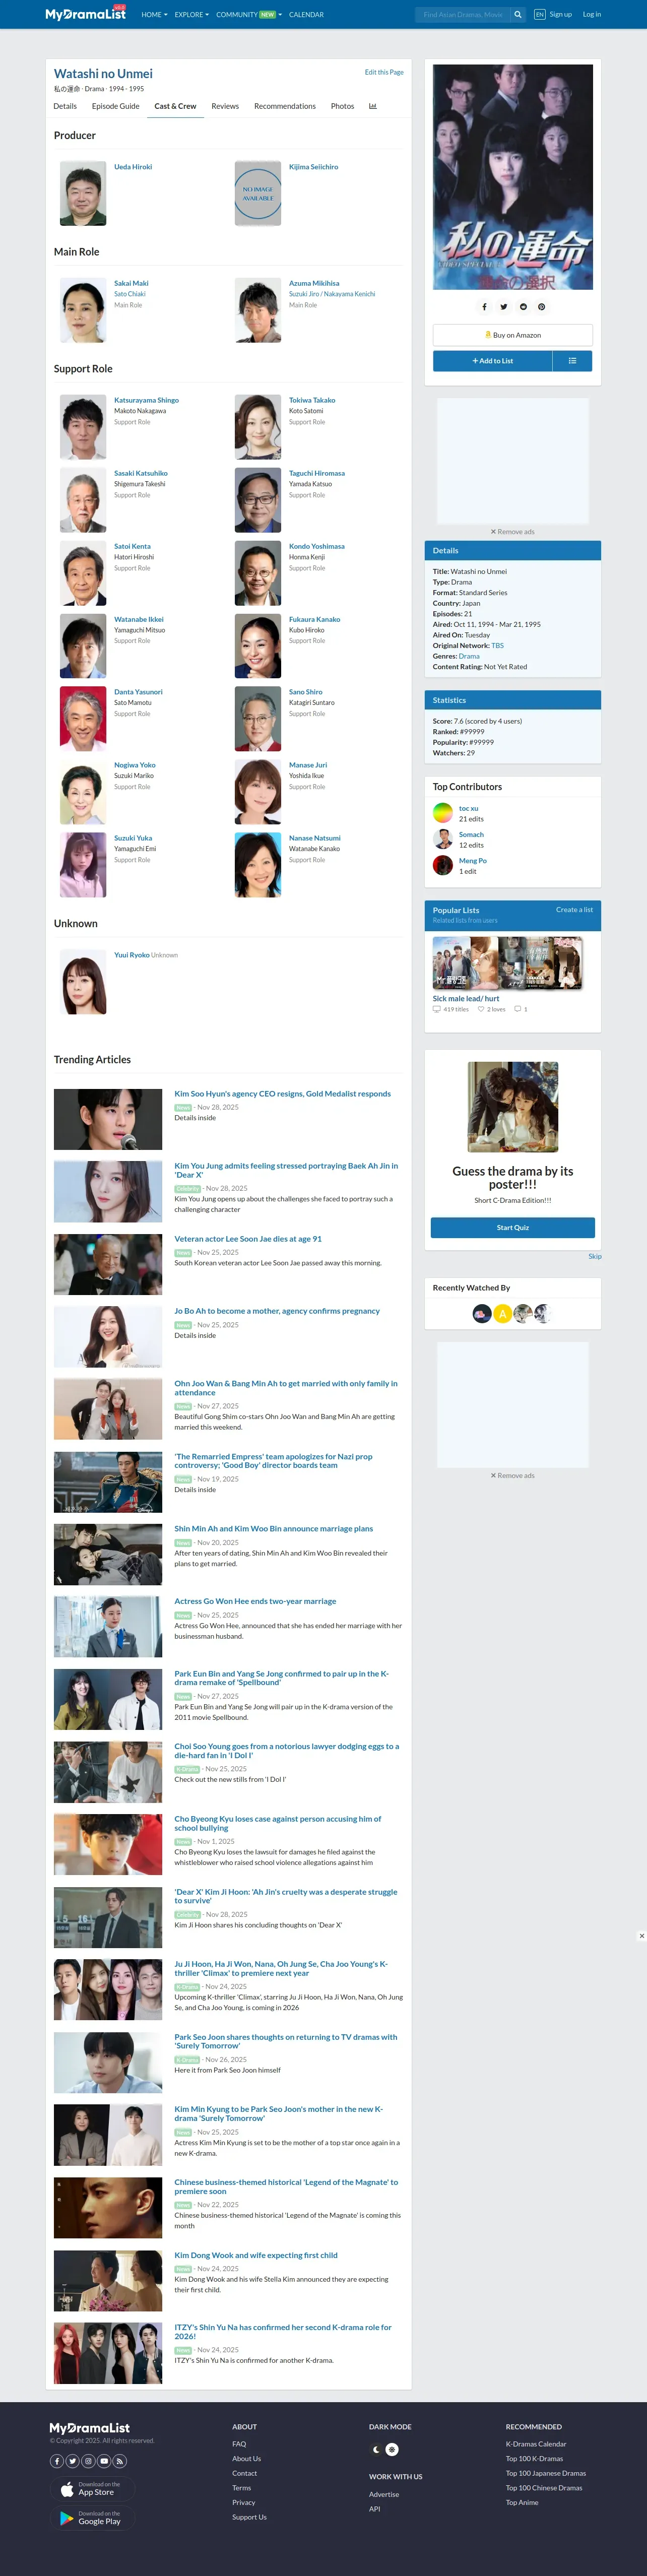647x2576 pixels.
Task: Switch to the Episode Guide tab
Action: click(116, 106)
